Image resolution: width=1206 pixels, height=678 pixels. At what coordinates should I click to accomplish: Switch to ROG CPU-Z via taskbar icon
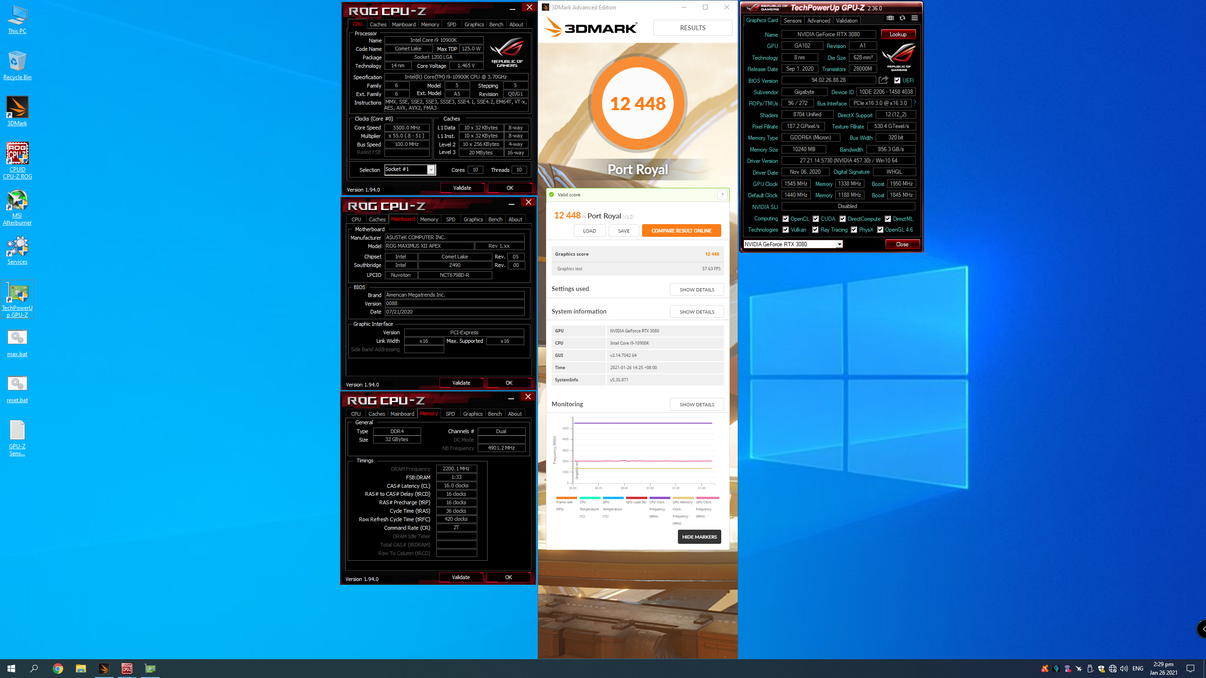[127, 669]
